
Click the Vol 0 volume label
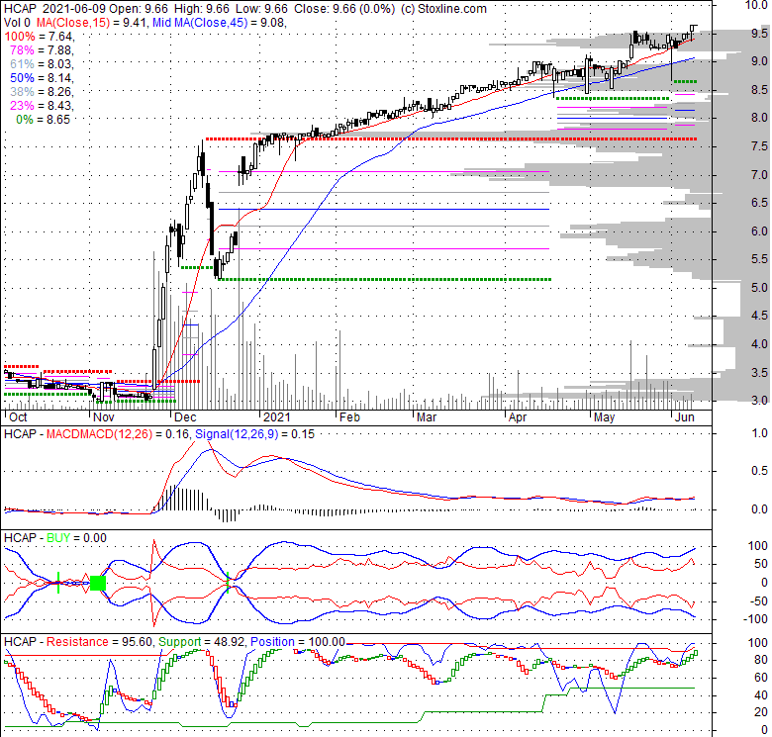17,23
